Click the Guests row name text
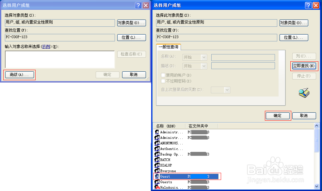Screen dimensions: 322x191 click(166, 182)
